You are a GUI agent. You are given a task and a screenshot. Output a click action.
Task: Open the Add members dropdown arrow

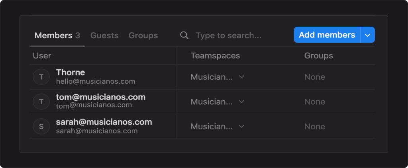pos(368,35)
